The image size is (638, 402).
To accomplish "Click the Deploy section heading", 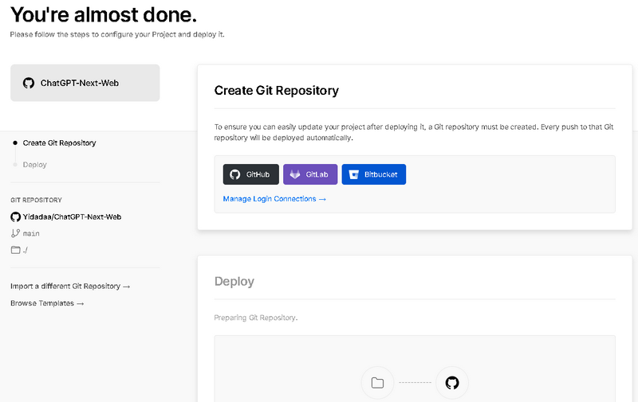I will pos(234,281).
